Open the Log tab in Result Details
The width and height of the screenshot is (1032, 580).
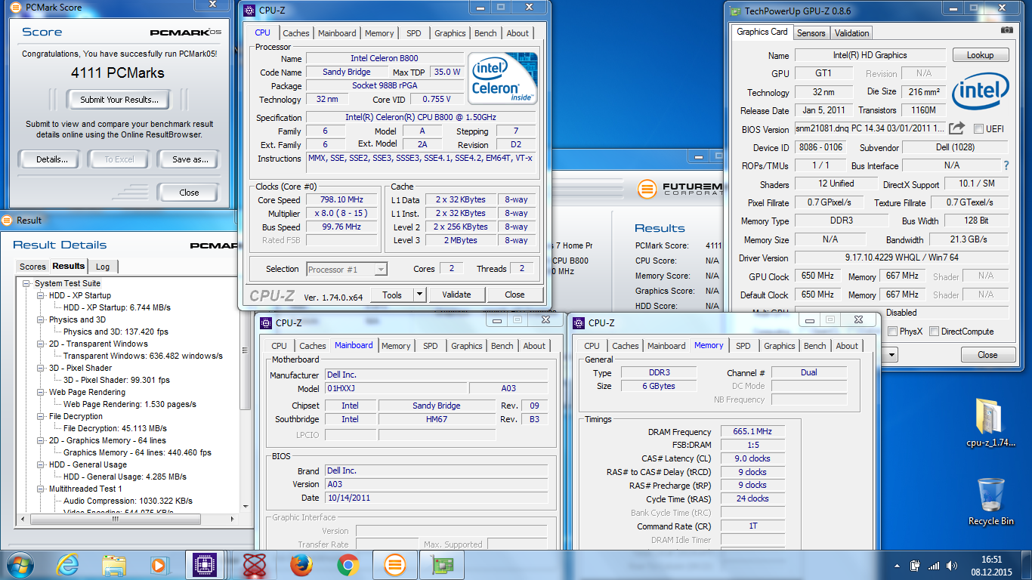103,267
